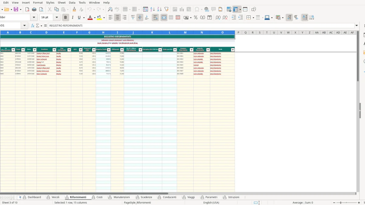Open the font name dropdown

click(34, 18)
